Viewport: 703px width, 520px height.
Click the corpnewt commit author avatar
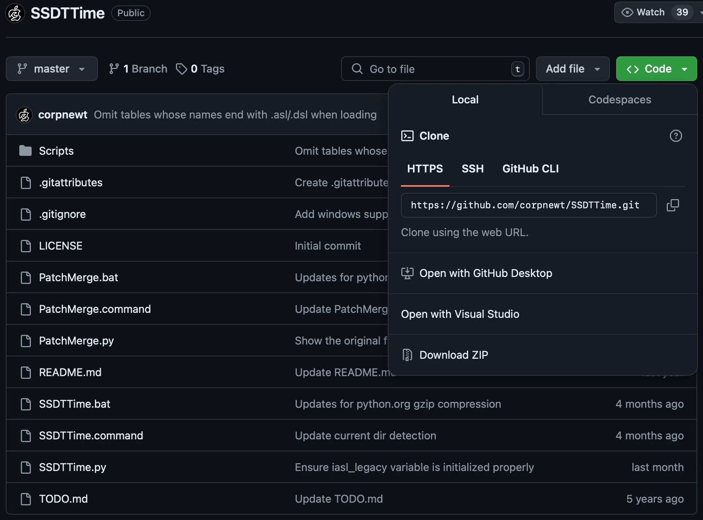click(24, 115)
